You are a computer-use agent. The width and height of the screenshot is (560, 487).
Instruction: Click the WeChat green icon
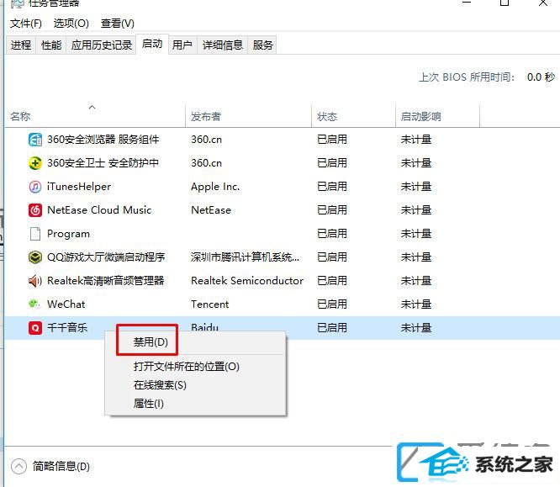click(x=34, y=304)
